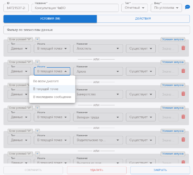Click the red Удалить button
The image size is (193, 175).
point(96,170)
